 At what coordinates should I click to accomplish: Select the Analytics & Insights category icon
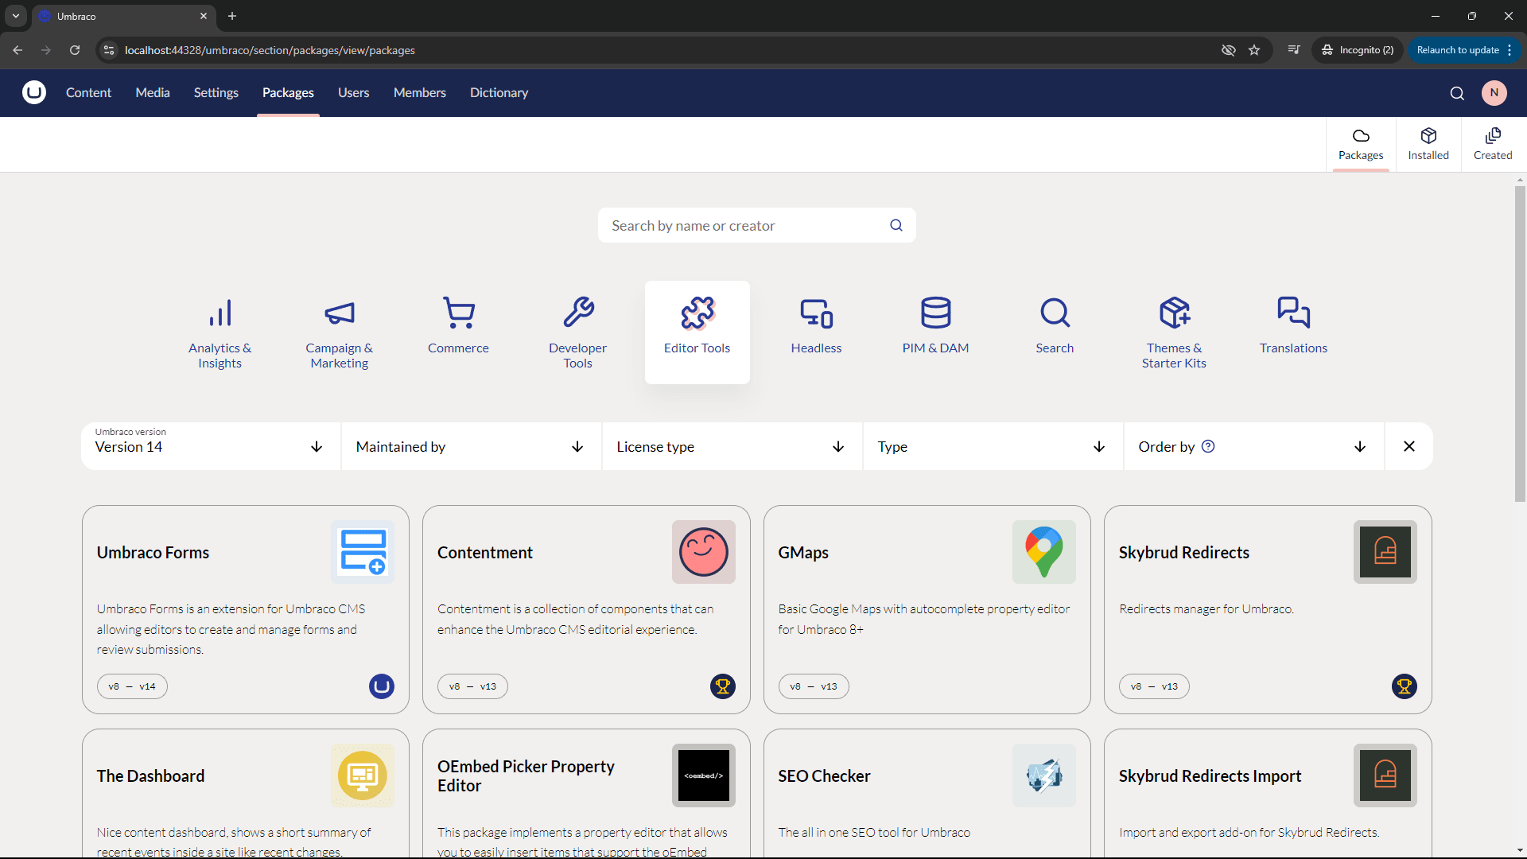[220, 314]
